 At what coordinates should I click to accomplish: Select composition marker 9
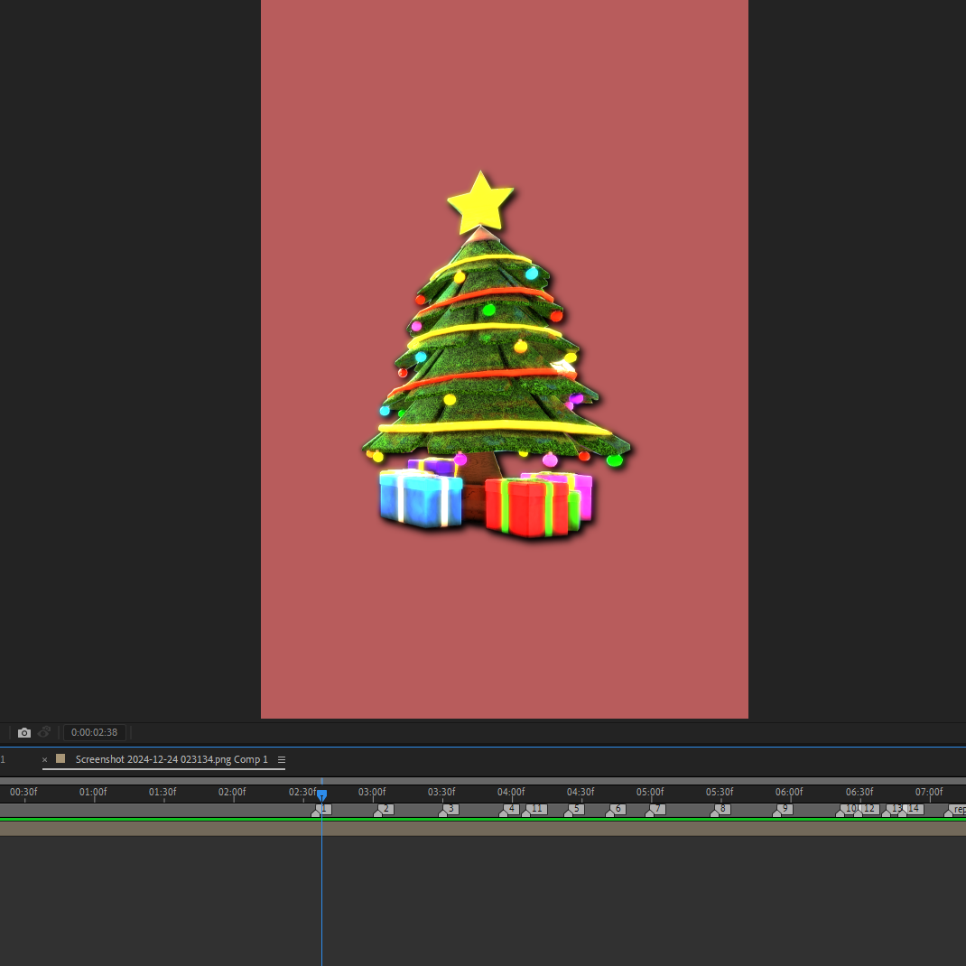(x=783, y=810)
